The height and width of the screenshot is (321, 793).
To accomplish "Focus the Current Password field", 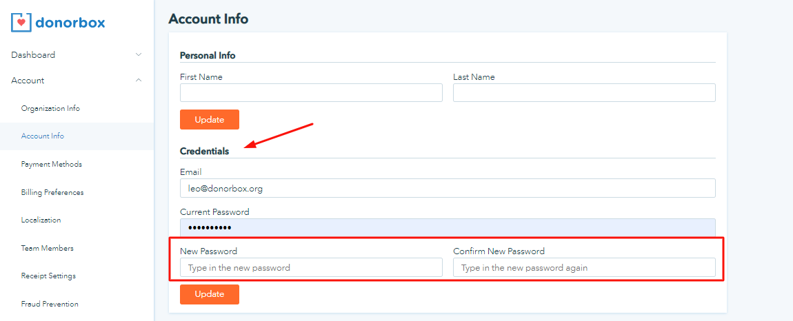I will (448, 228).
